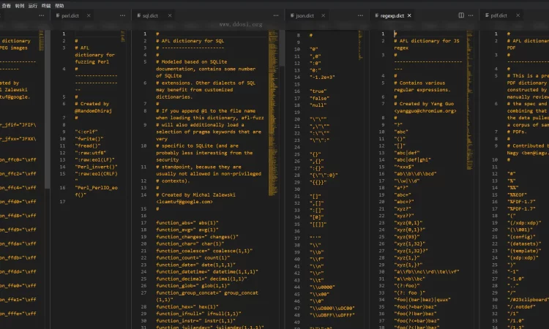The image size is (549, 329).
Task: Open more actions for the json.dict editor group
Action: (360, 16)
